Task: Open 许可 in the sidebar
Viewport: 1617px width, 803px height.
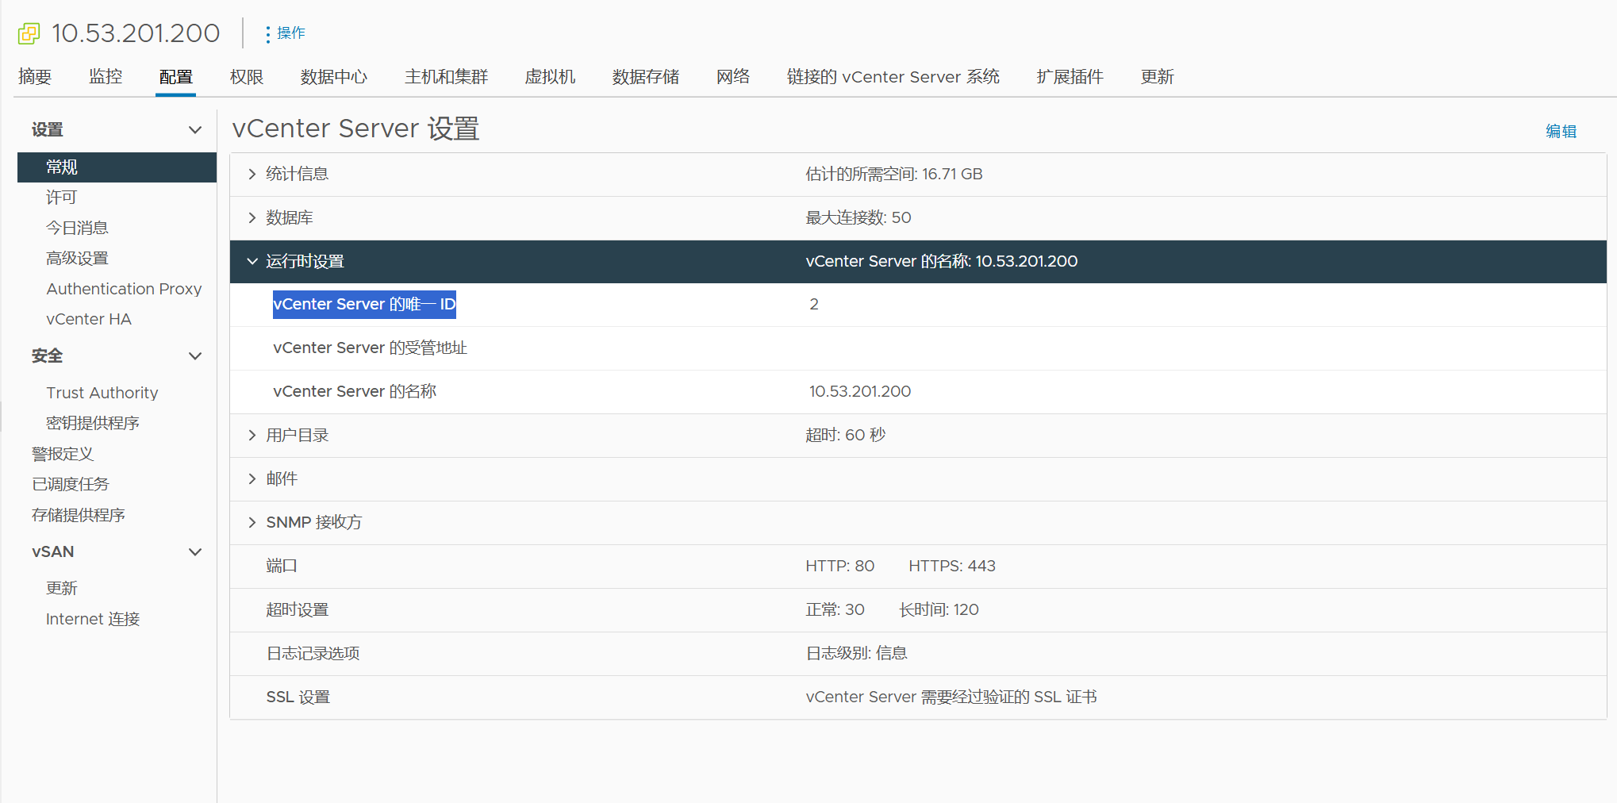Action: coord(62,198)
